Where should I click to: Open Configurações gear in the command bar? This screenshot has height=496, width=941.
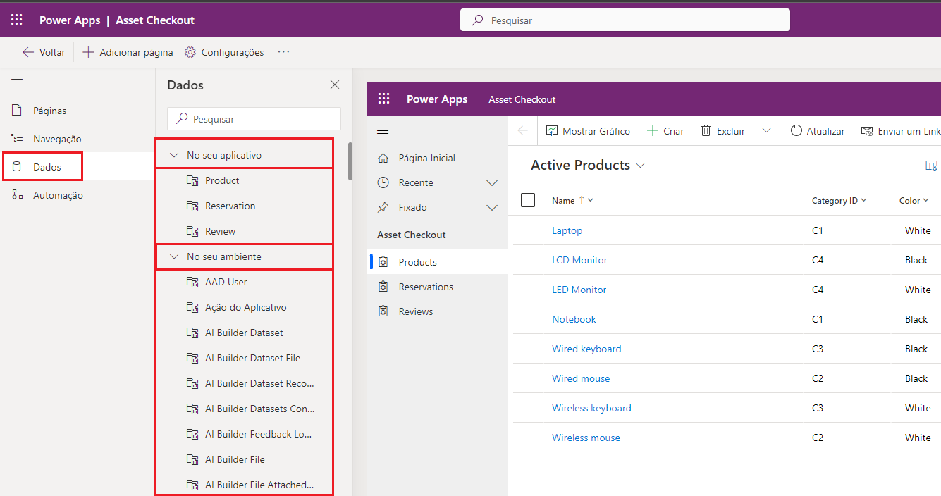click(x=190, y=52)
